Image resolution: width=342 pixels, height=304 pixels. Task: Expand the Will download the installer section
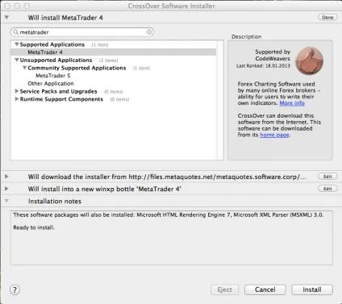(6, 177)
